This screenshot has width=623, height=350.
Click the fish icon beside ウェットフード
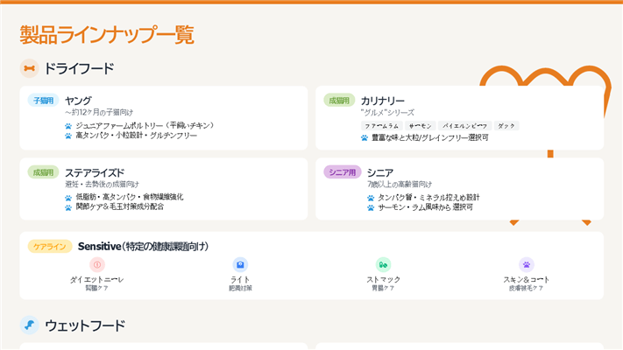tap(30, 325)
